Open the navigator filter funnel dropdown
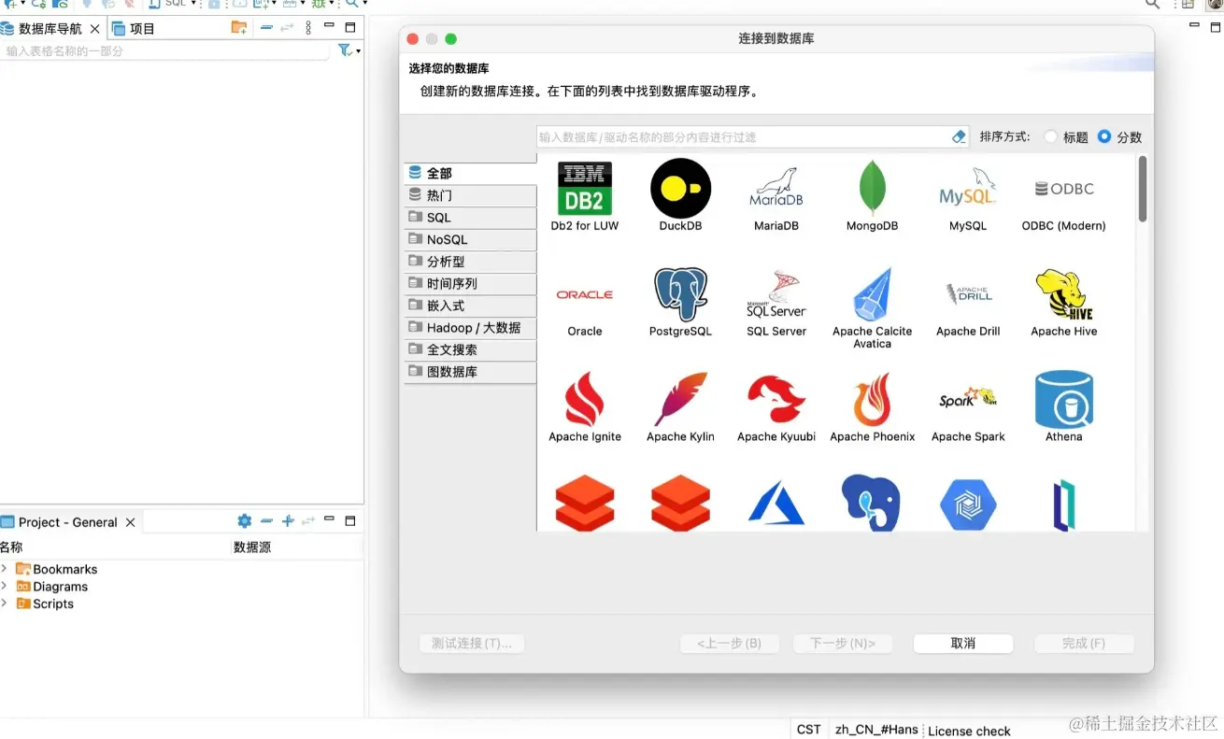 [349, 50]
